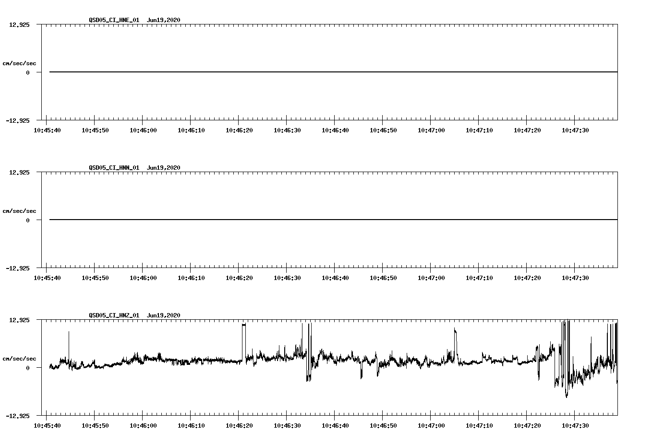Click 10:47:00 time label under HNN plot
Viewport: 652px width, 443px height.
(431, 278)
